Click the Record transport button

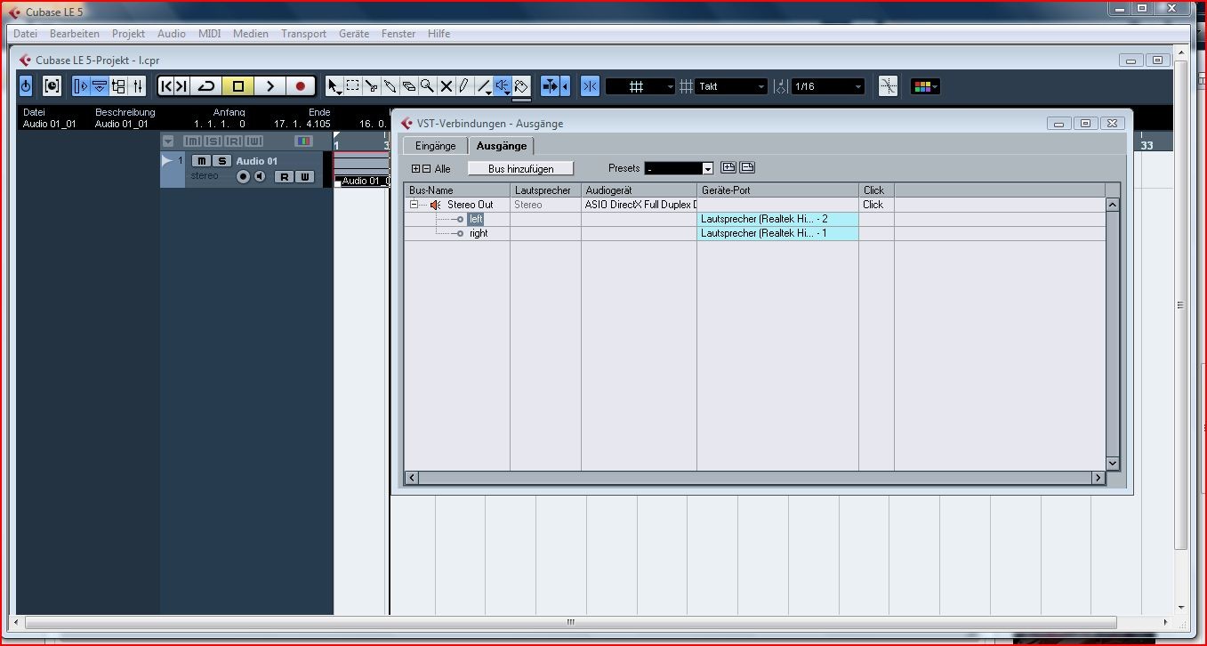(301, 86)
